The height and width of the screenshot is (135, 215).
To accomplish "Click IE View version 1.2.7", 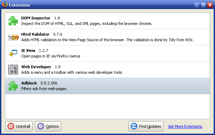I will point(43,51).
